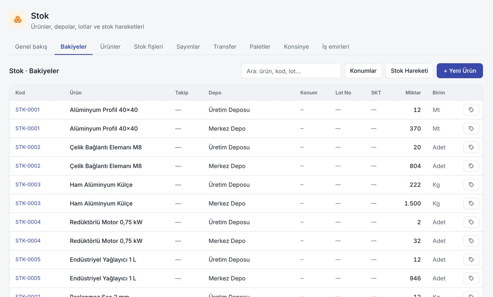
Task: Click STK-0005 link in the Merkez Depo row
Action: tap(28, 278)
